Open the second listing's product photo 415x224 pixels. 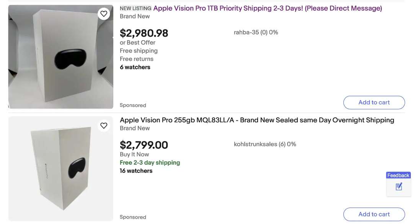coord(60,168)
